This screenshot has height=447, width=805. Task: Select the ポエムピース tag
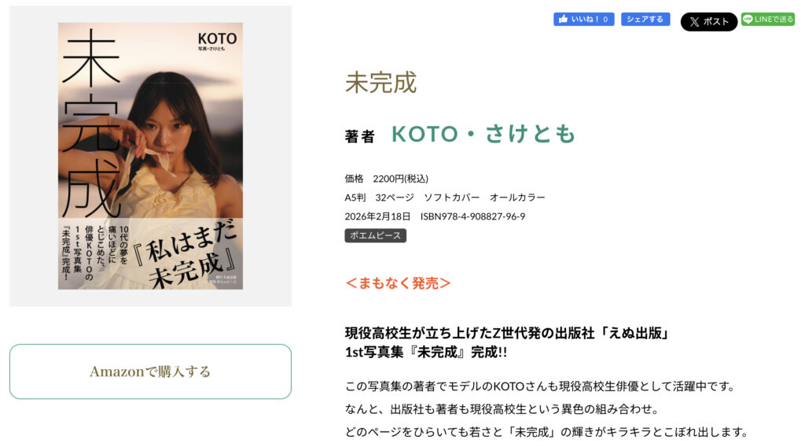point(375,235)
